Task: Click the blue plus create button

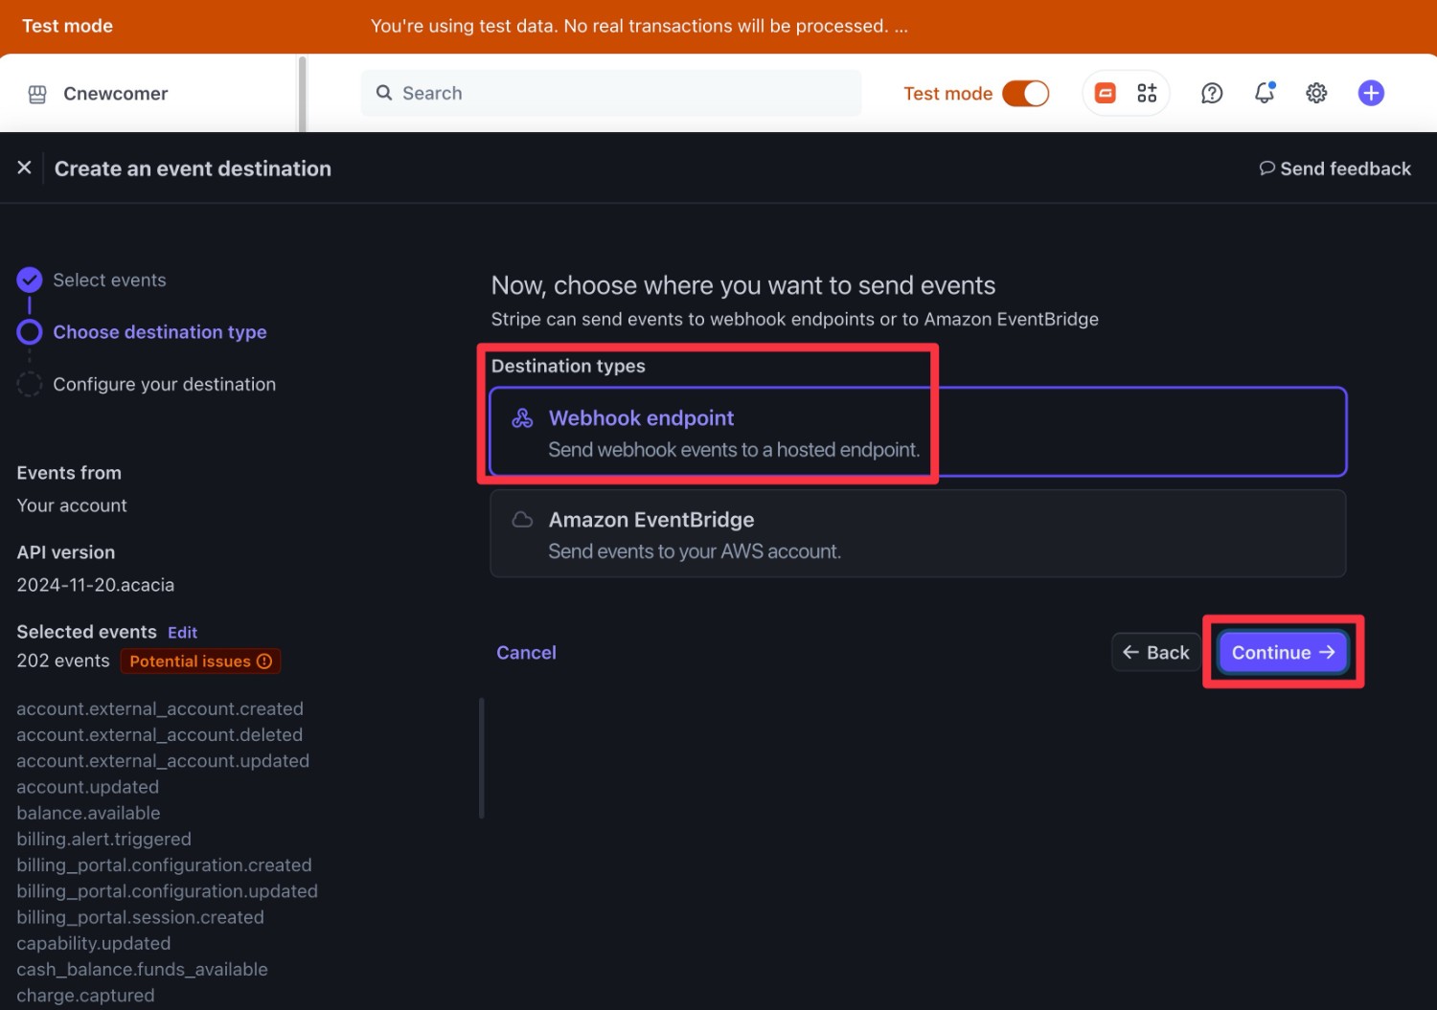Action: (x=1371, y=93)
